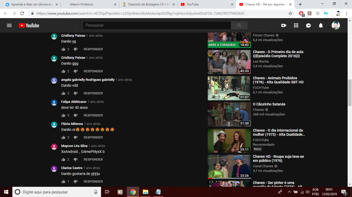Image resolution: width=352 pixels, height=197 pixels.
Task: Open the "Leo Rocha" channel link
Action: pos(261,62)
